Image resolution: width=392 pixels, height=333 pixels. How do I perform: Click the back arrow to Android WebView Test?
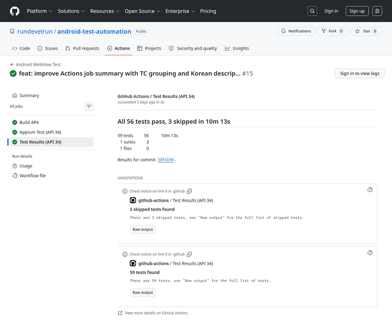point(12,65)
